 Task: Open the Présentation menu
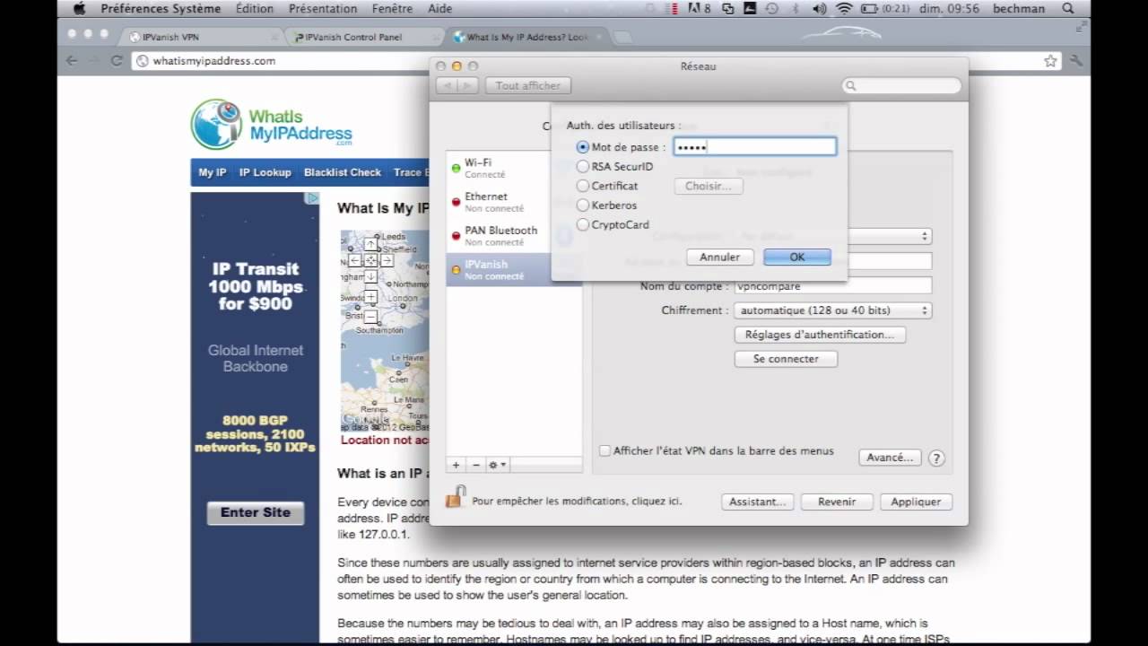point(323,9)
